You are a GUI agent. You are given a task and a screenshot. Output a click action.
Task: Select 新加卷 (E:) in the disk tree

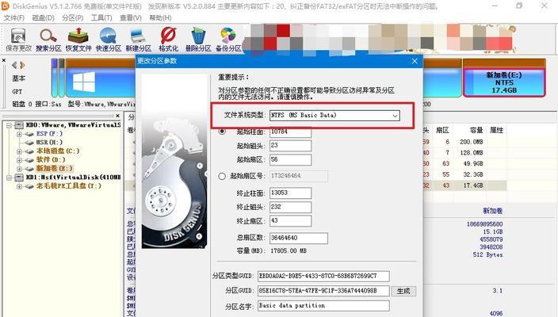coord(54,168)
